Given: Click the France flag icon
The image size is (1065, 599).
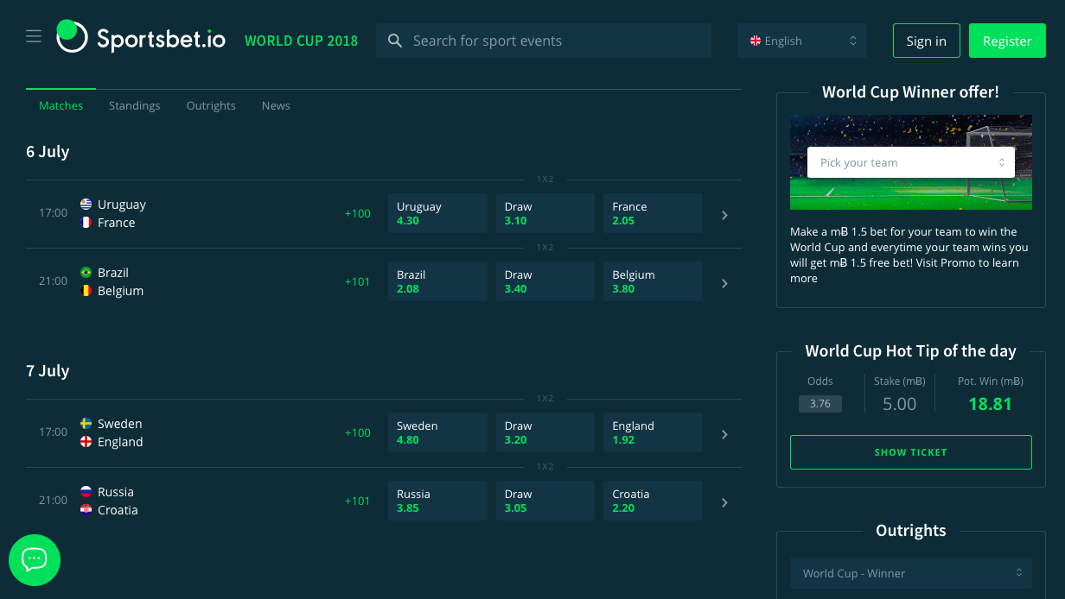Looking at the screenshot, I should coord(86,223).
